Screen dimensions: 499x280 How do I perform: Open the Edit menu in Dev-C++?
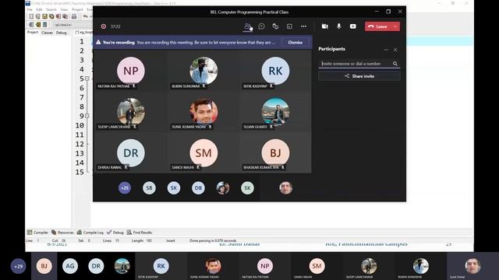pyautogui.click(x=39, y=9)
